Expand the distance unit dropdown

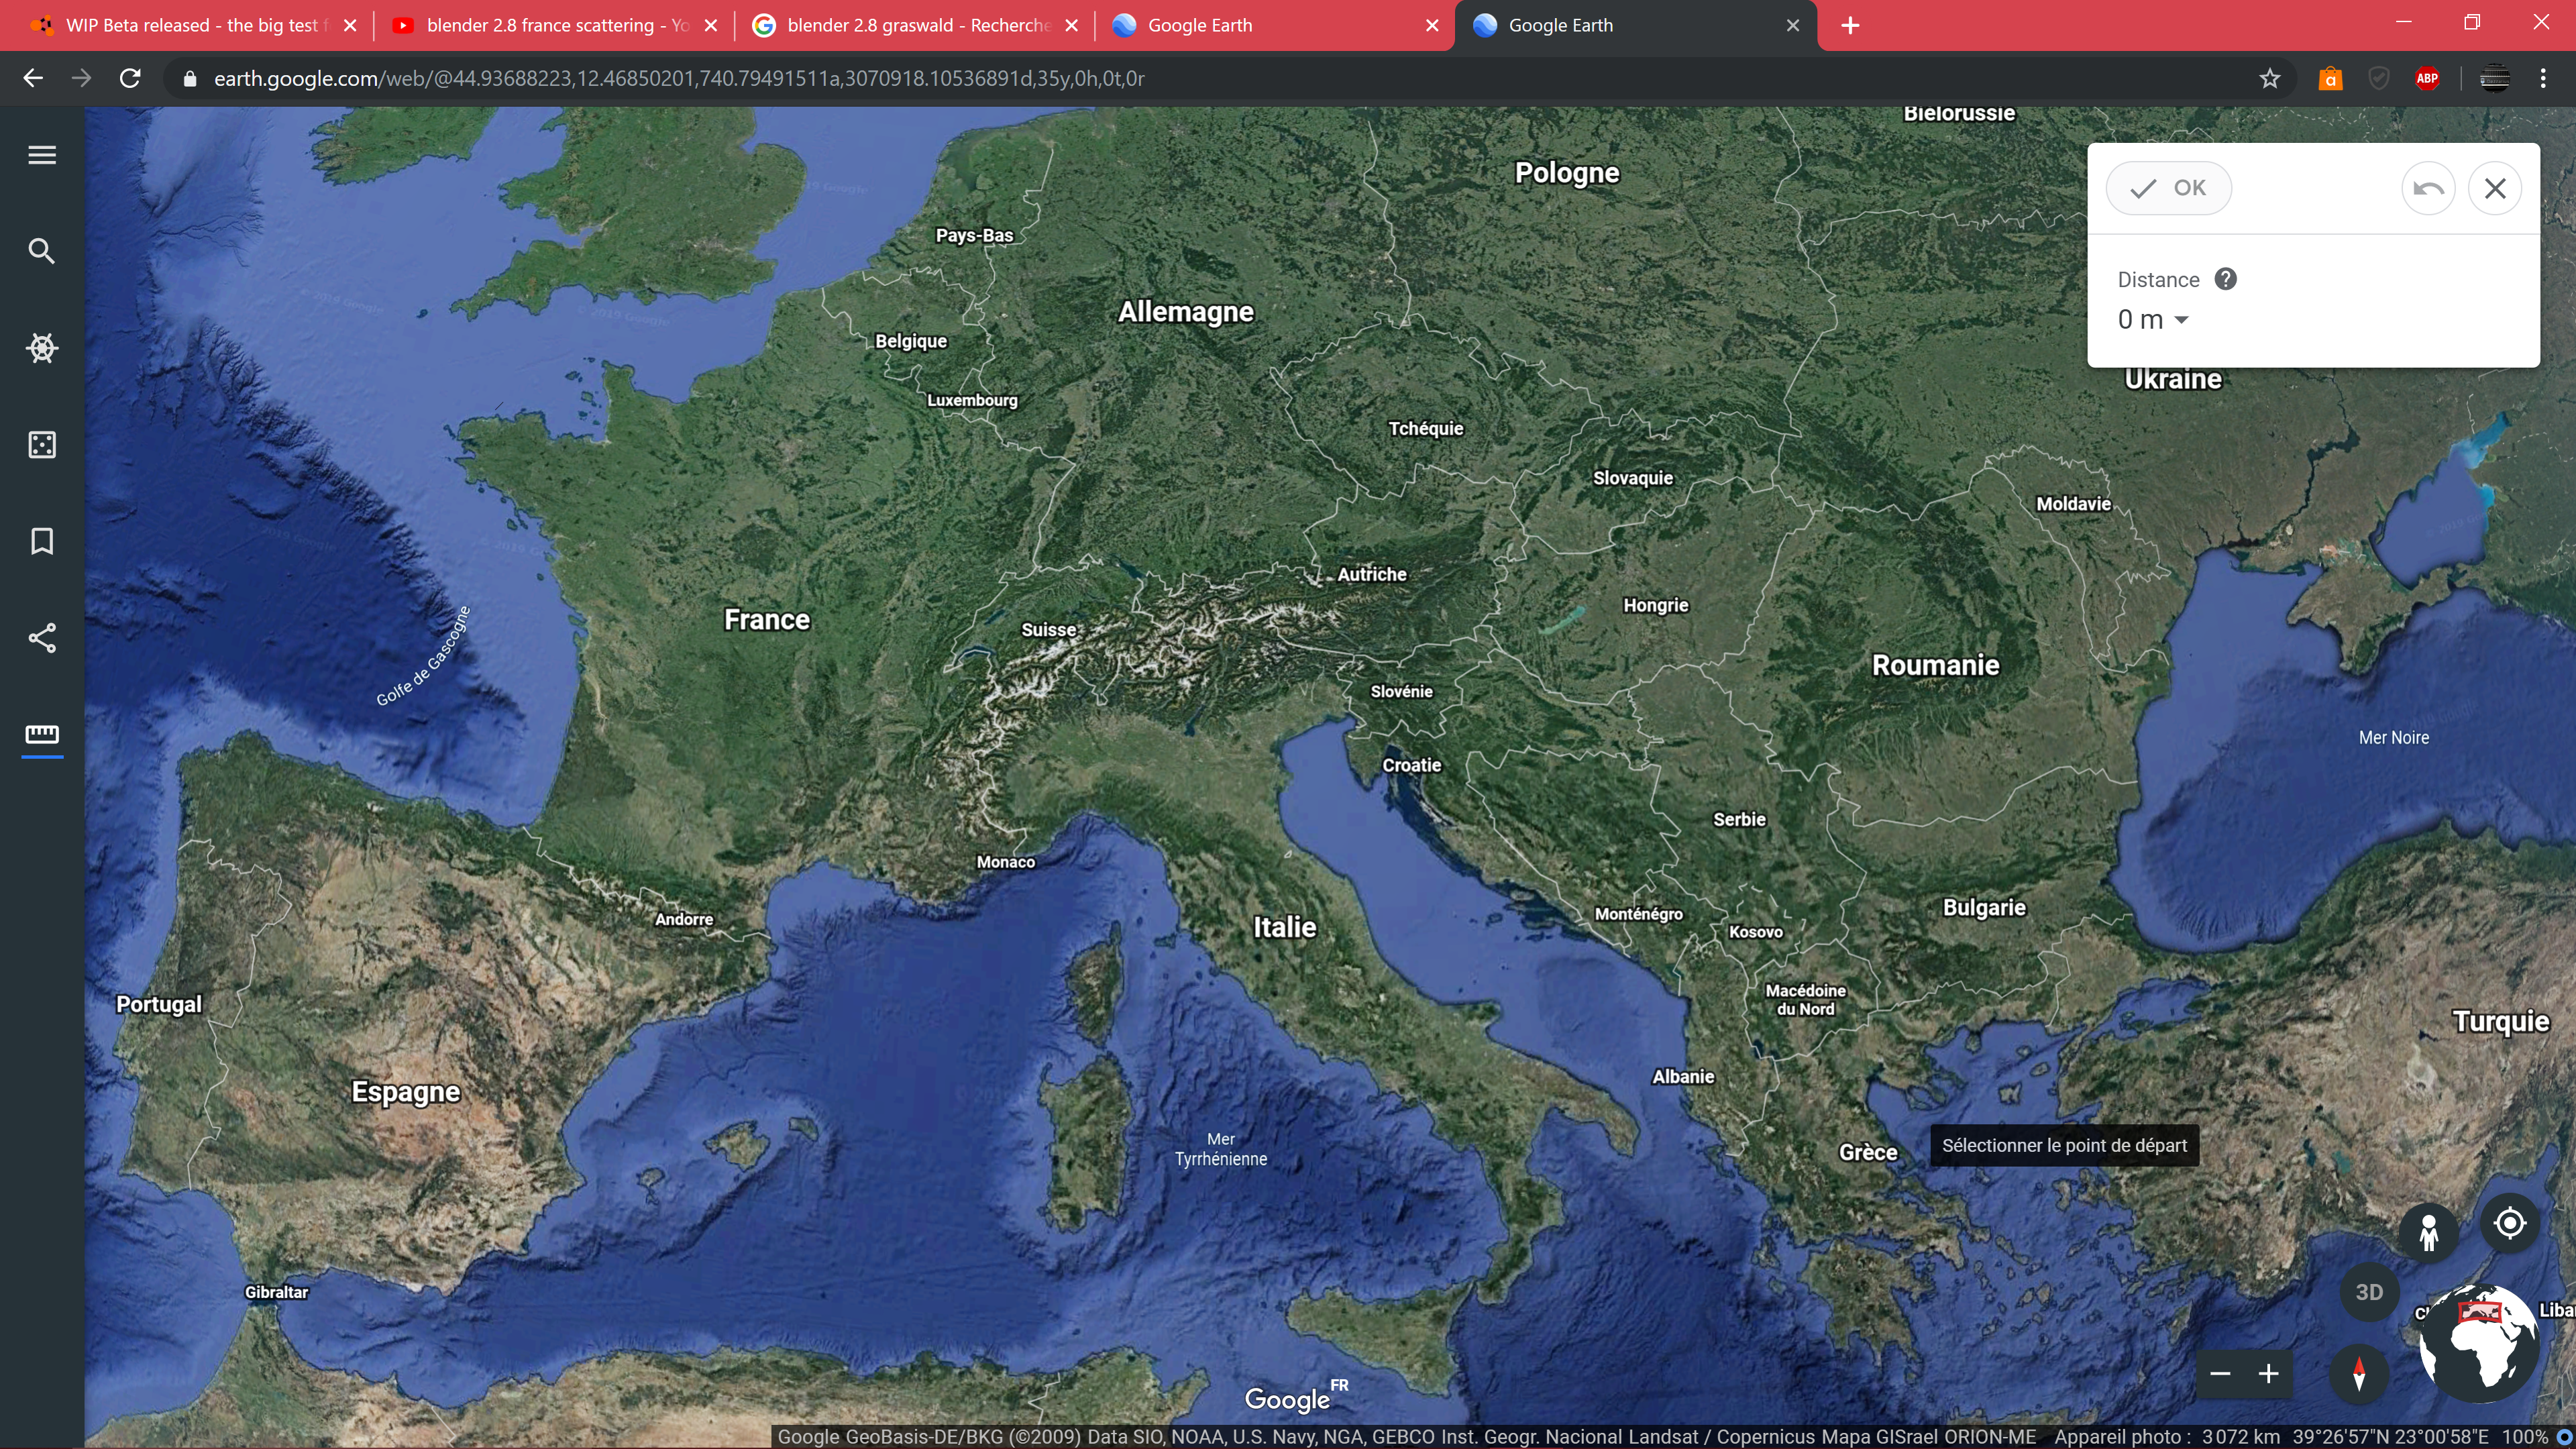point(2182,320)
